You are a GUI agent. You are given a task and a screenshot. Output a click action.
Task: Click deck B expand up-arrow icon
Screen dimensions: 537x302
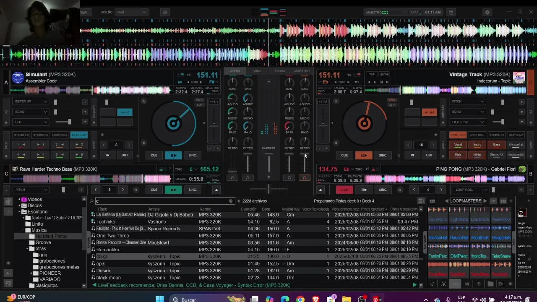click(x=321, y=190)
